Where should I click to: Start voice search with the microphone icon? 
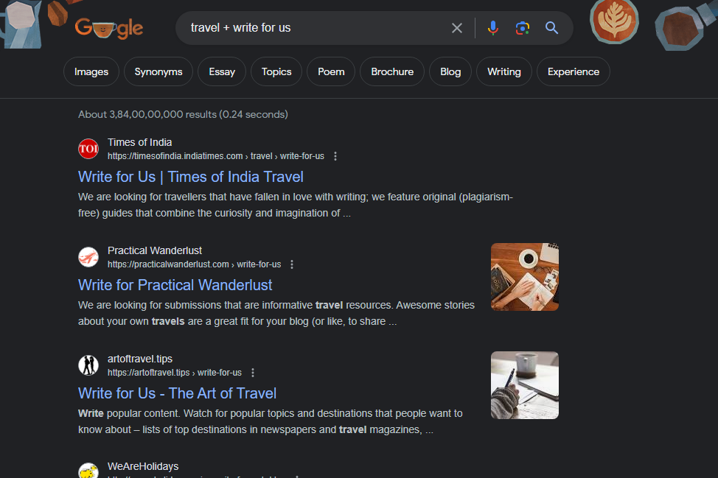pyautogui.click(x=492, y=28)
